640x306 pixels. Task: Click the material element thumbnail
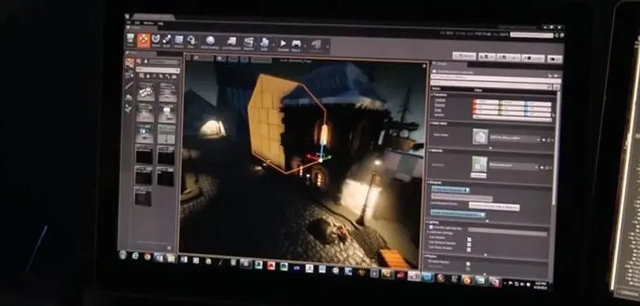(x=479, y=164)
